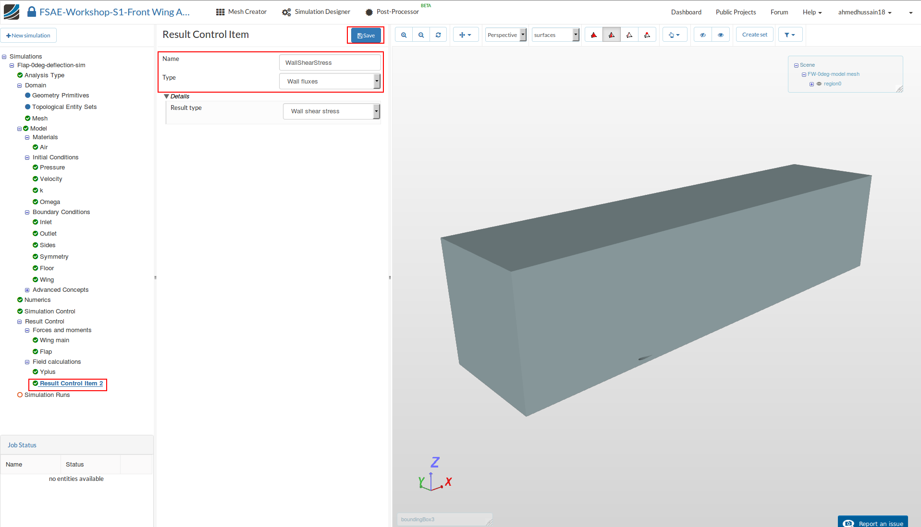Open the pick selection hand tool menu
Image resolution: width=921 pixels, height=527 pixels.
[x=675, y=35]
